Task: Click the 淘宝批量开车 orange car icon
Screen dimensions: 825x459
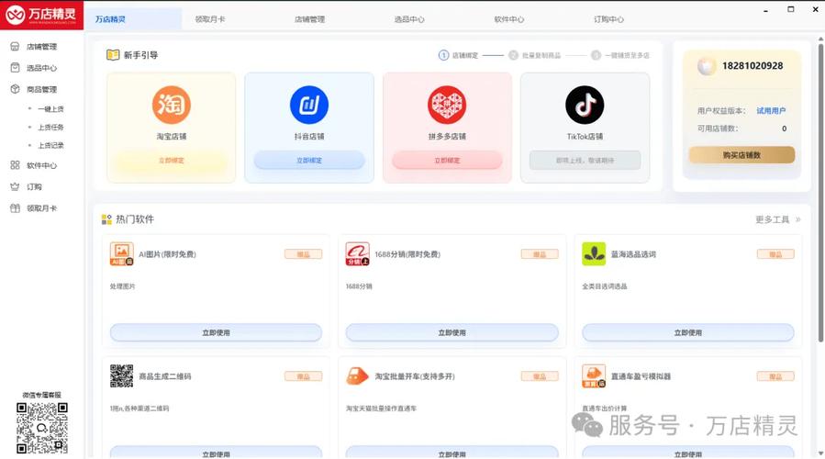Action: [358, 376]
